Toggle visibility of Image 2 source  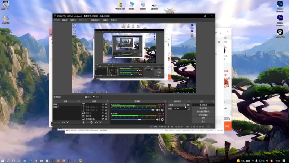[103, 113]
